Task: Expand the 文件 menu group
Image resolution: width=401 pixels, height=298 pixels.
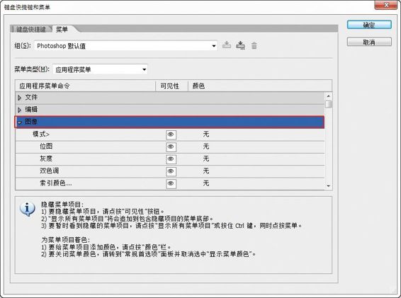Action: pyautogui.click(x=19, y=98)
